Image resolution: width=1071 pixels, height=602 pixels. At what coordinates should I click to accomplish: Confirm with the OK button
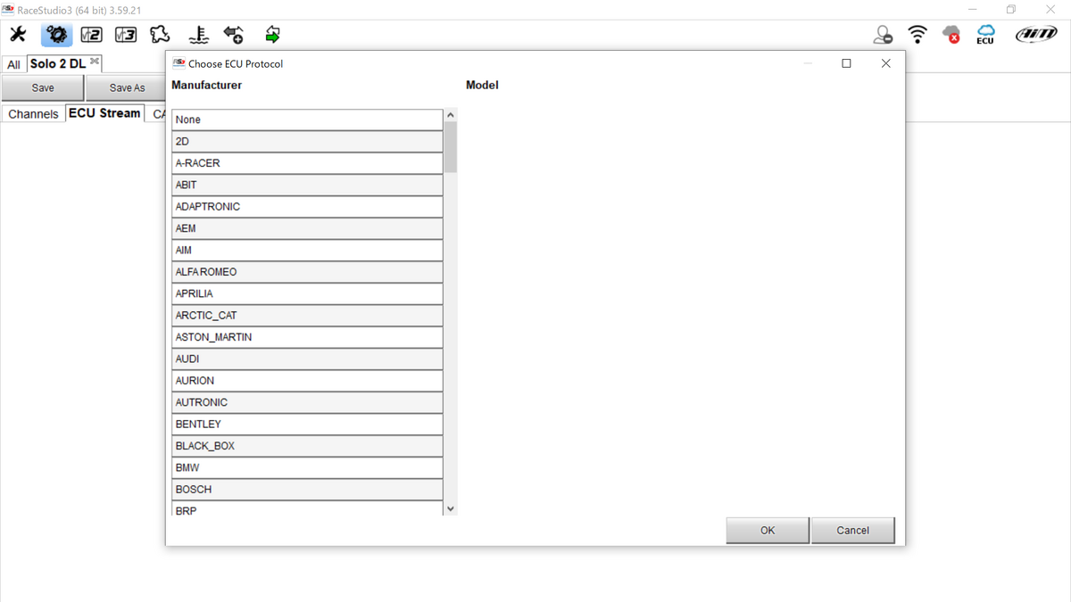pyautogui.click(x=768, y=530)
